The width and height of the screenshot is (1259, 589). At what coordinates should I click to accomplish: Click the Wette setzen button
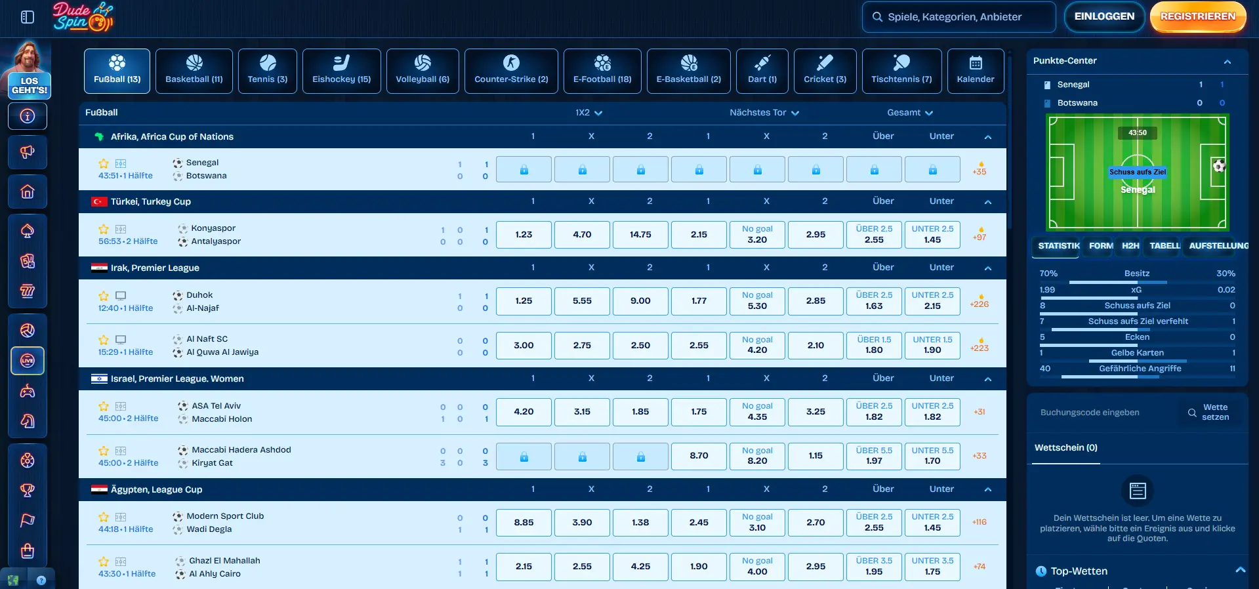coord(1208,413)
